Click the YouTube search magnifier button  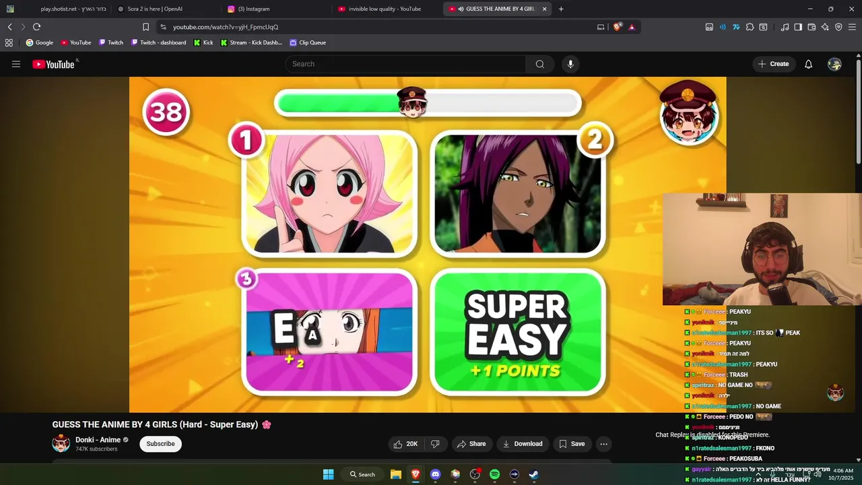point(540,64)
